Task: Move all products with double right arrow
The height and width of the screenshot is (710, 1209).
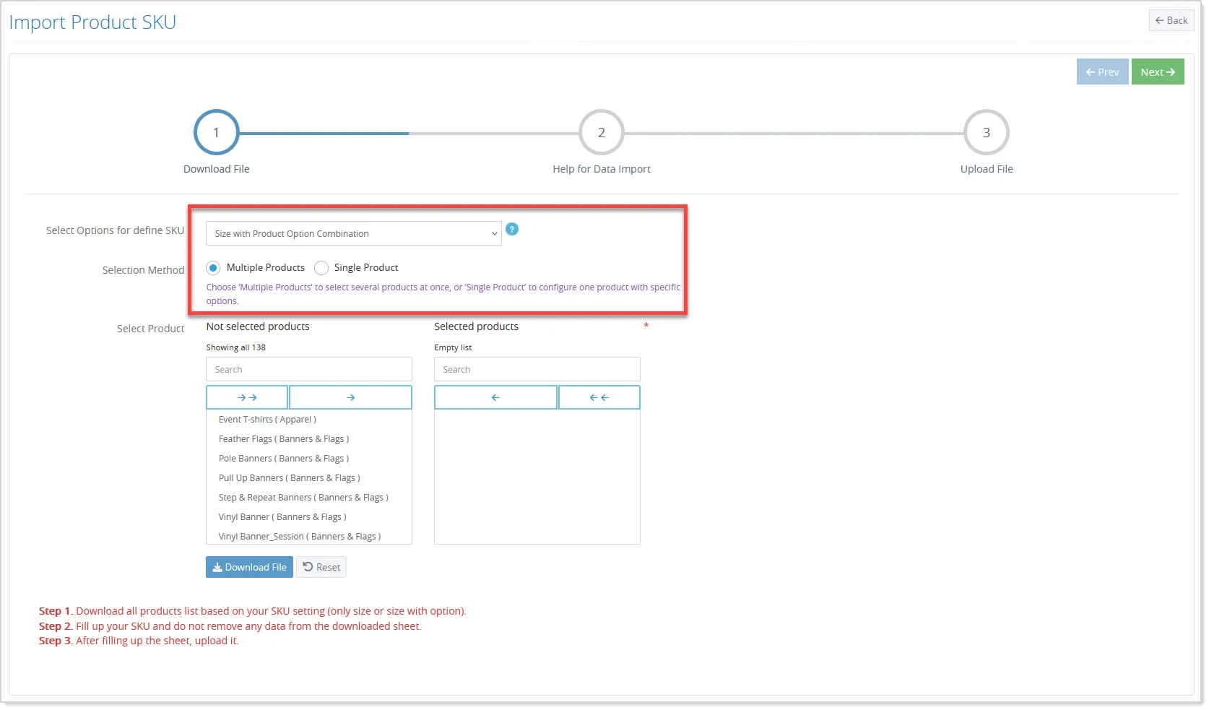Action: pos(247,397)
